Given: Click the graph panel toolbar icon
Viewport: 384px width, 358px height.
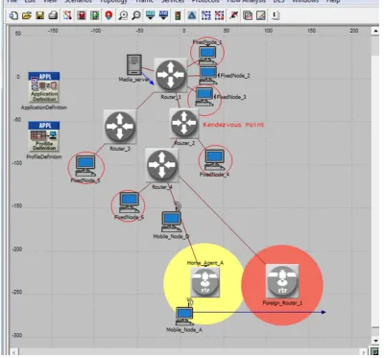Looking at the screenshot, I should tap(261, 15).
